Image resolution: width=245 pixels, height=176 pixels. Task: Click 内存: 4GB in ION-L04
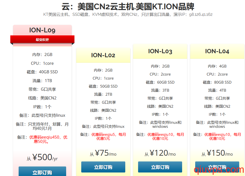coord(217,66)
